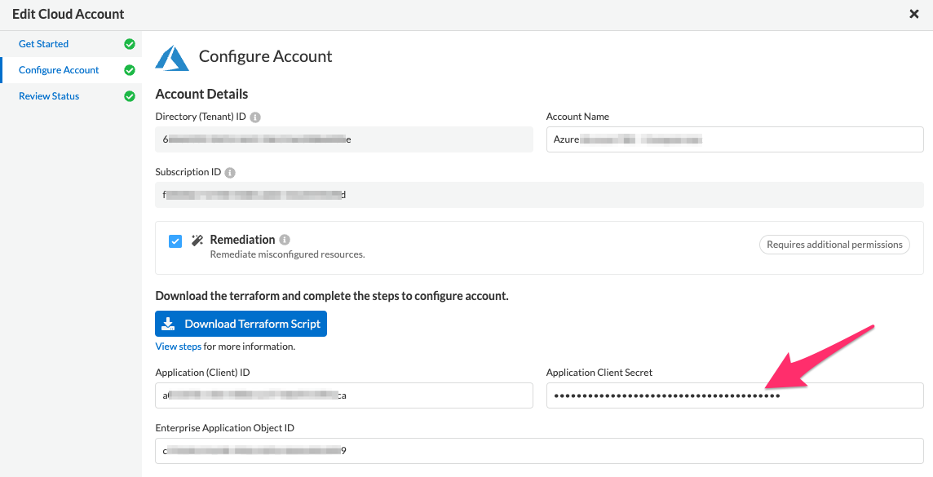Click Requires additional permissions
Viewport: 933px width, 477px height.
pyautogui.click(x=834, y=244)
